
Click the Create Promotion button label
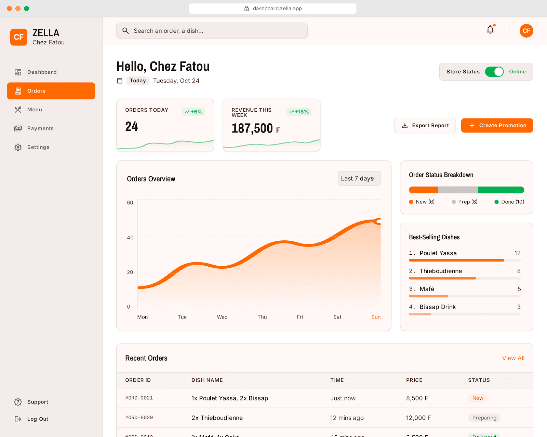point(503,125)
